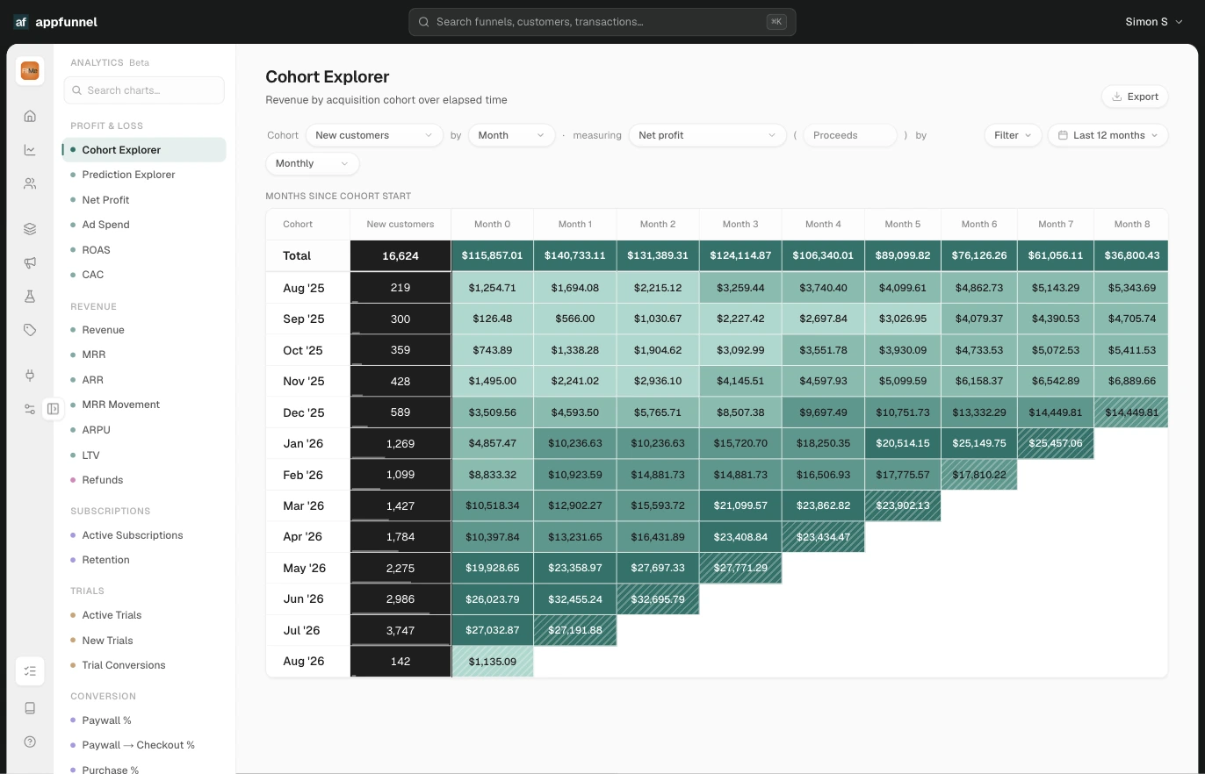
Task: Focus the global search funnels field
Action: pyautogui.click(x=602, y=22)
